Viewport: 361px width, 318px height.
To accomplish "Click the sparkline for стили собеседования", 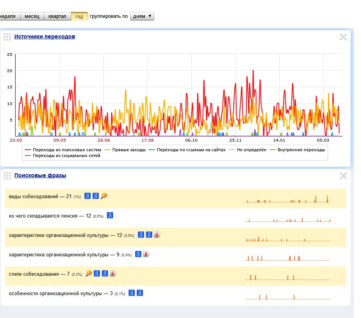I will point(287,277).
